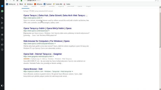
Task: Open GittiGidiyor bookmark
Action: [28, 4]
